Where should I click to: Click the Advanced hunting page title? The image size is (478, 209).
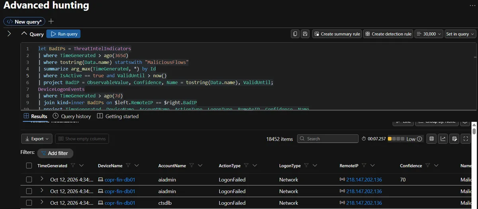[x=46, y=6]
